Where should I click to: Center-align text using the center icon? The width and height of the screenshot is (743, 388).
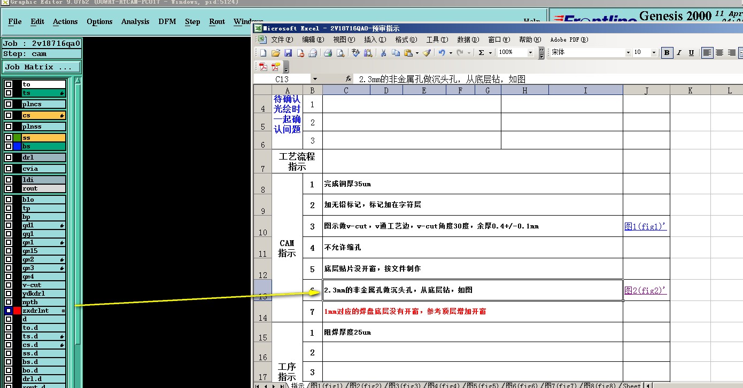(719, 53)
